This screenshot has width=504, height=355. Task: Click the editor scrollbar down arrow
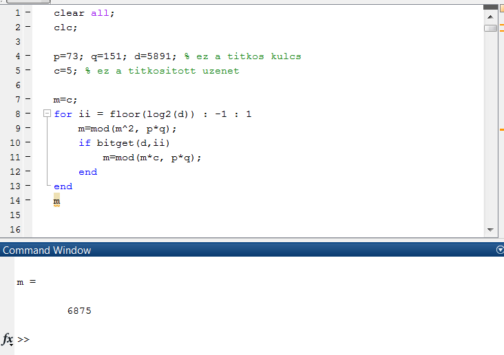pos(490,229)
